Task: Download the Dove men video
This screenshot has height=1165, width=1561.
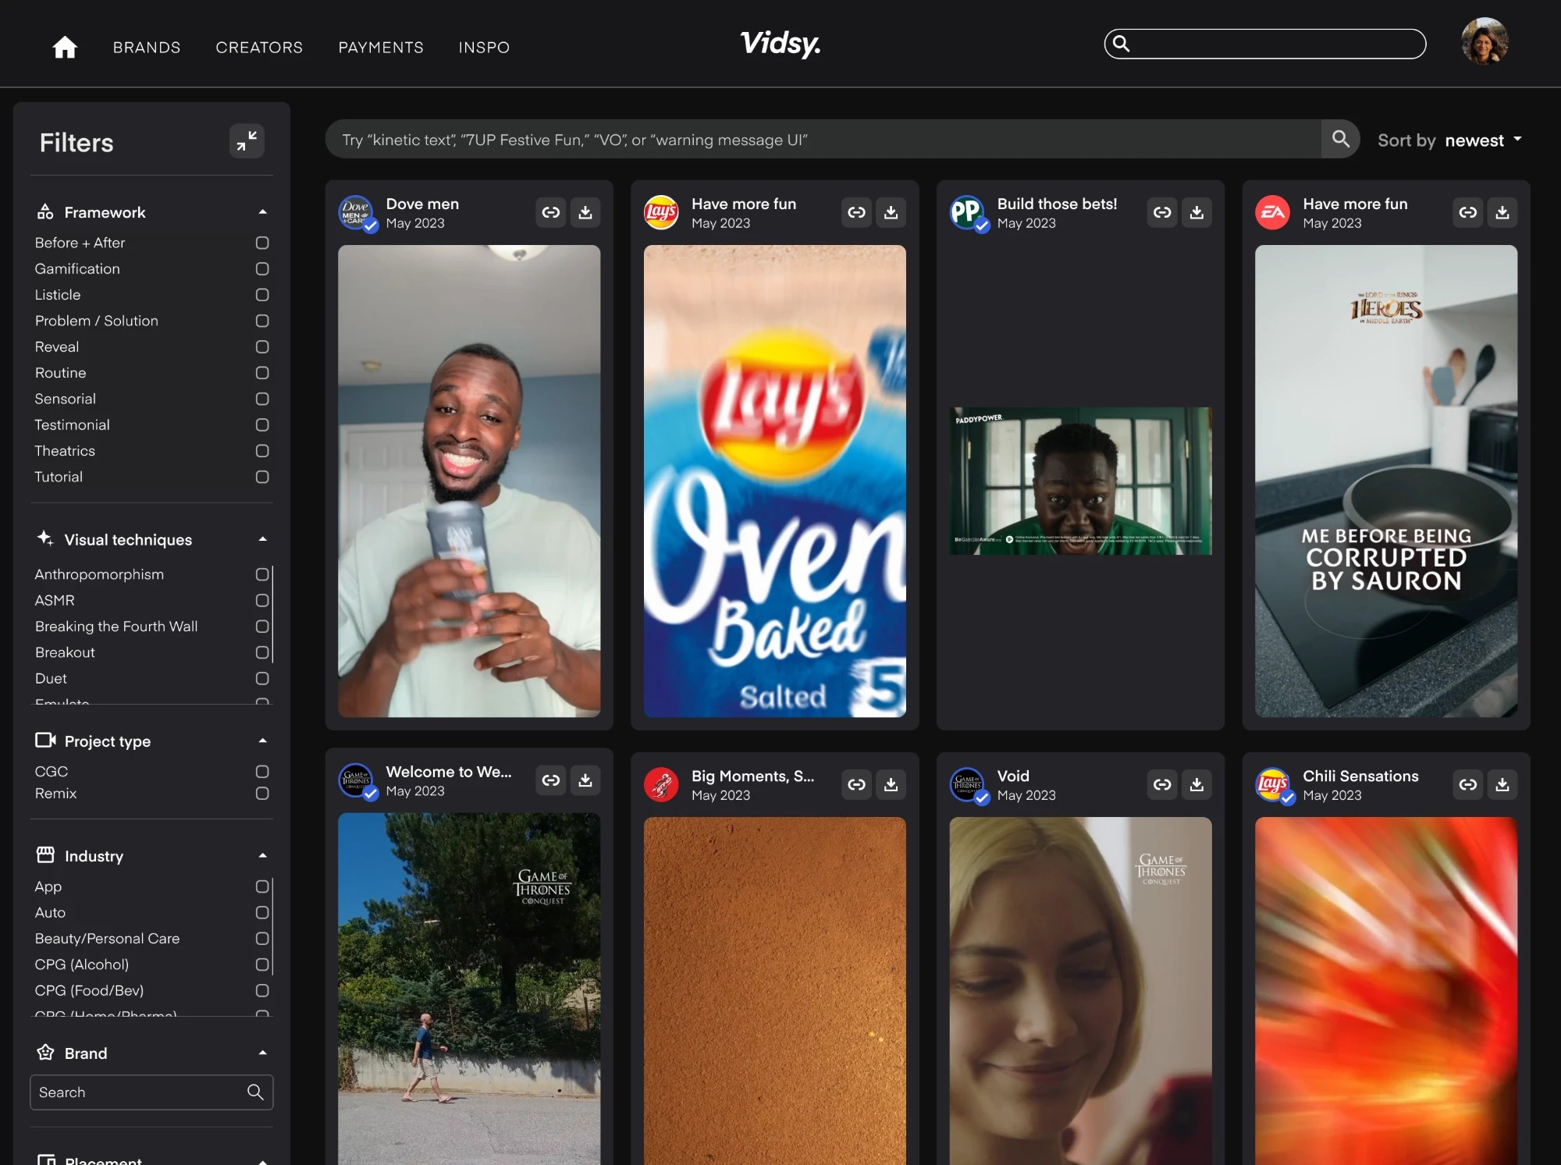Action: tap(585, 212)
